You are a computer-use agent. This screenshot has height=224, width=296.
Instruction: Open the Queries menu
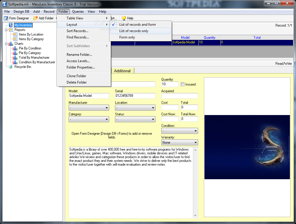click(x=78, y=12)
